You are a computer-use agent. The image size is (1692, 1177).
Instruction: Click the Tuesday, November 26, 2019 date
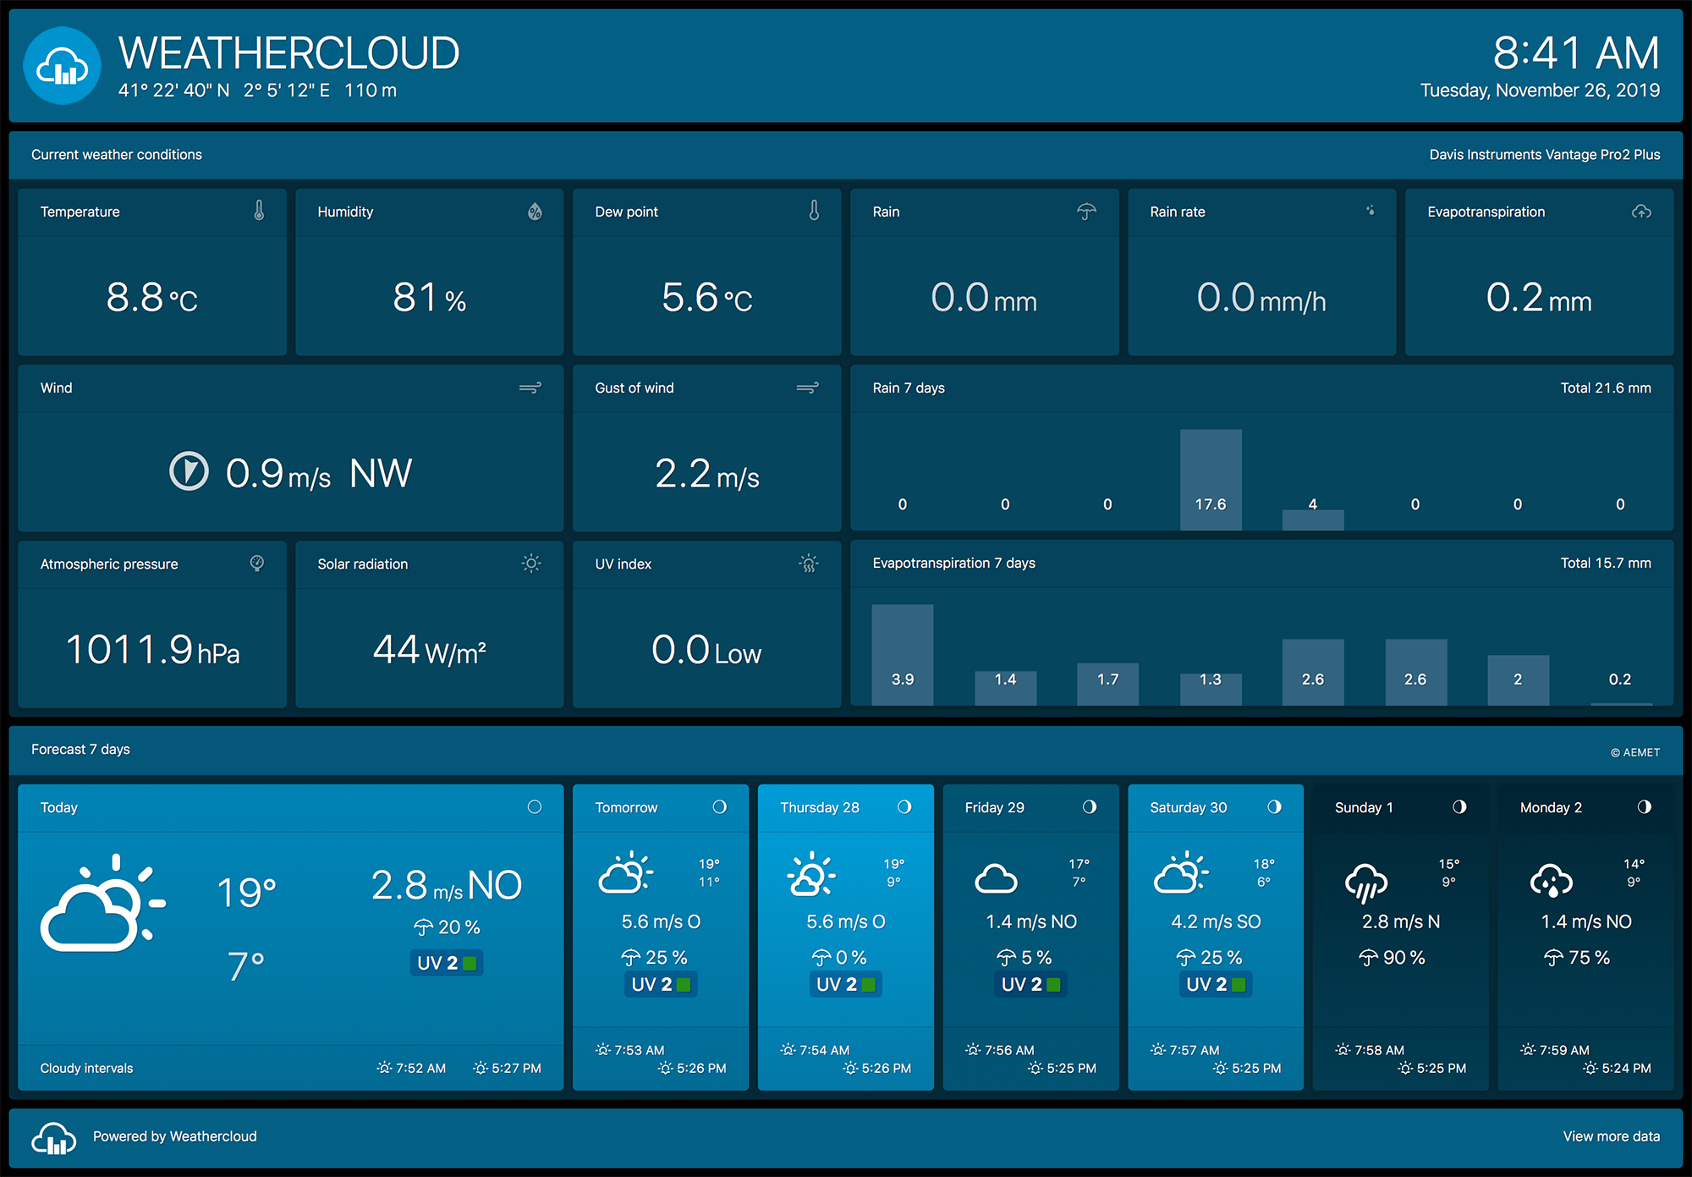(1540, 90)
